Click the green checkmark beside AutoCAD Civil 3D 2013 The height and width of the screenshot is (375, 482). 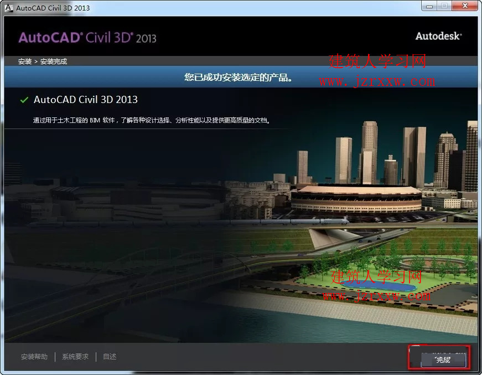point(24,100)
